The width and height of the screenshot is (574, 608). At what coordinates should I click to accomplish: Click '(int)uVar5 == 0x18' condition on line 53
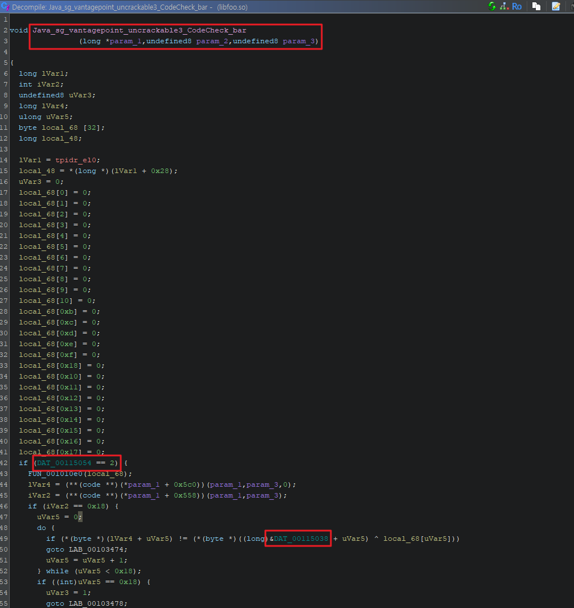[x=96, y=582]
